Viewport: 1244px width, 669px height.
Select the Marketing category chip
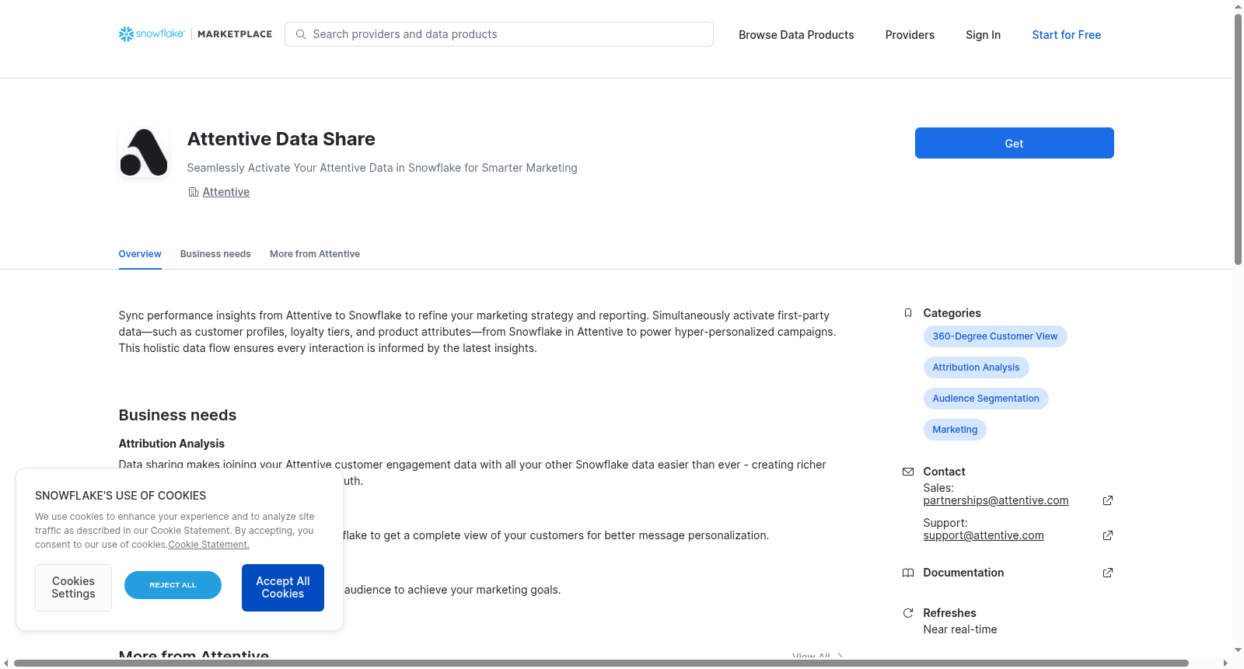955,430
